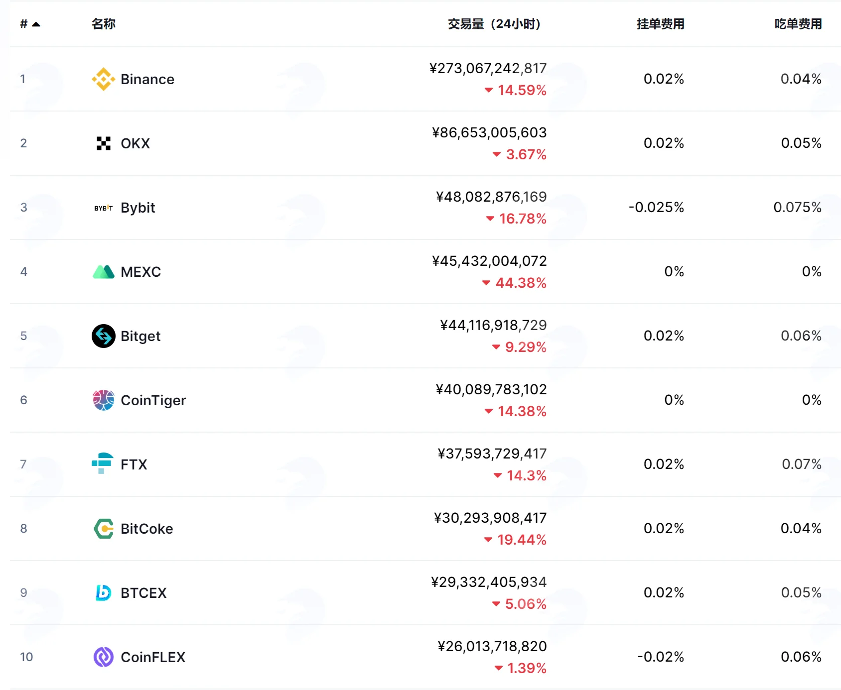Click the CoinTiger logo icon
Viewport: 841px width, 690px height.
tap(104, 400)
